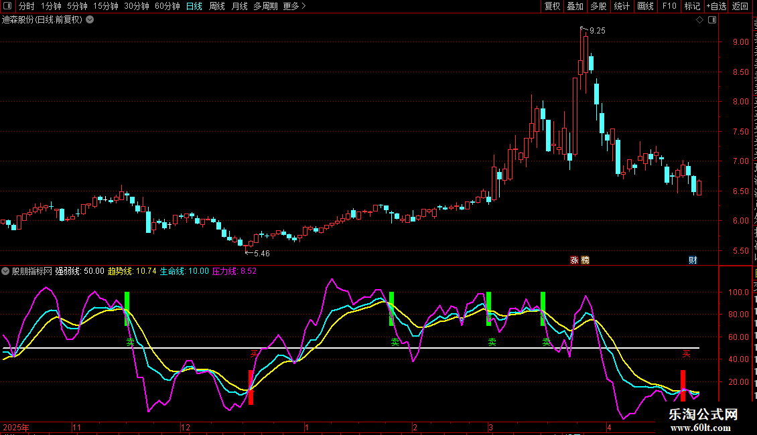Select the 5分钟 period tab
Screen dimensions: 757x435
click(x=77, y=6)
